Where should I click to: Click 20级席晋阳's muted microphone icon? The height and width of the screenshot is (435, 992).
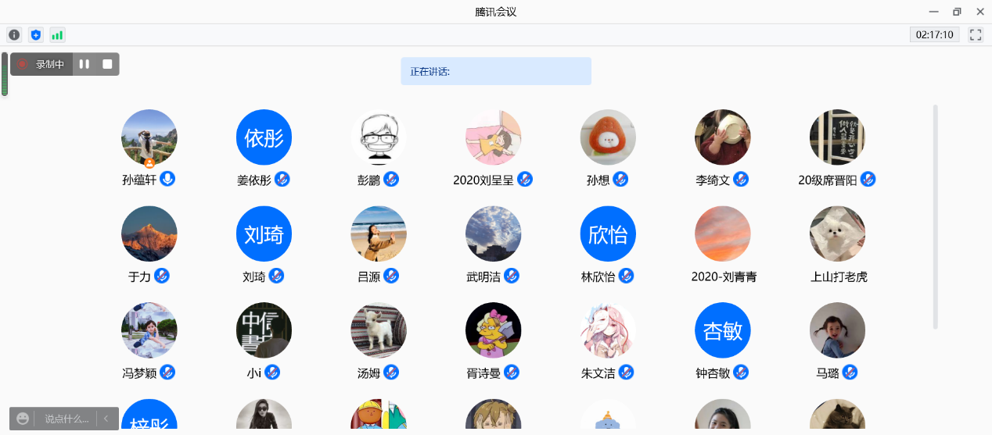point(868,179)
